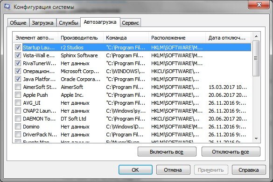This screenshot has height=182, width=273.
Task: Enable the AimerSoft startup checkbox
Action: [x=18, y=87]
